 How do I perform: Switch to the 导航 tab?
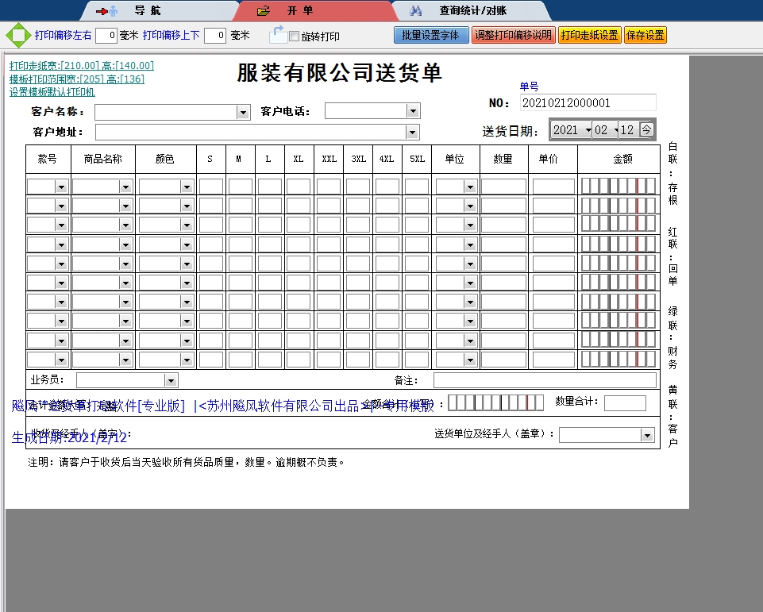click(x=151, y=9)
